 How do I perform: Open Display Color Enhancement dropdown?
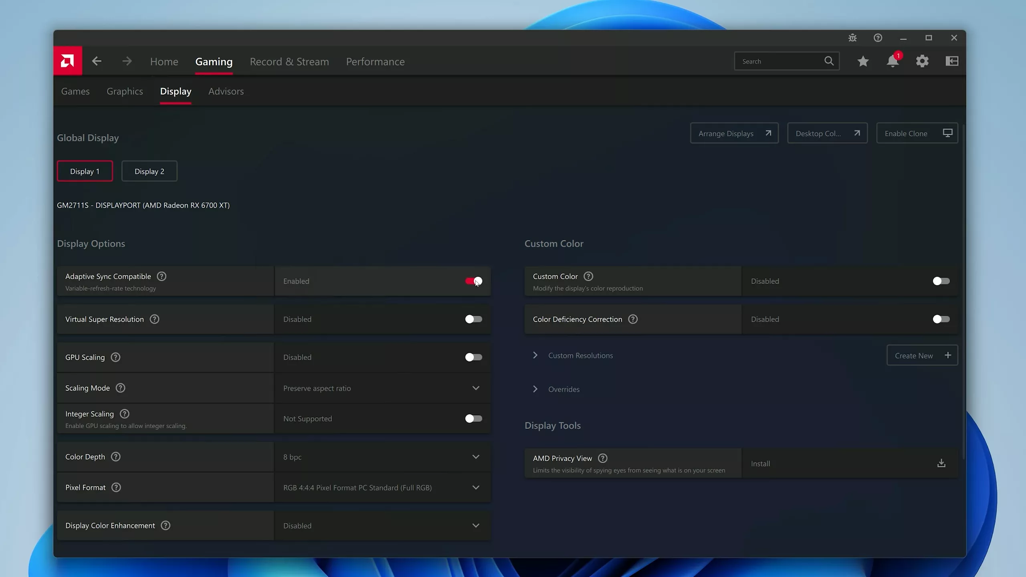(382, 525)
